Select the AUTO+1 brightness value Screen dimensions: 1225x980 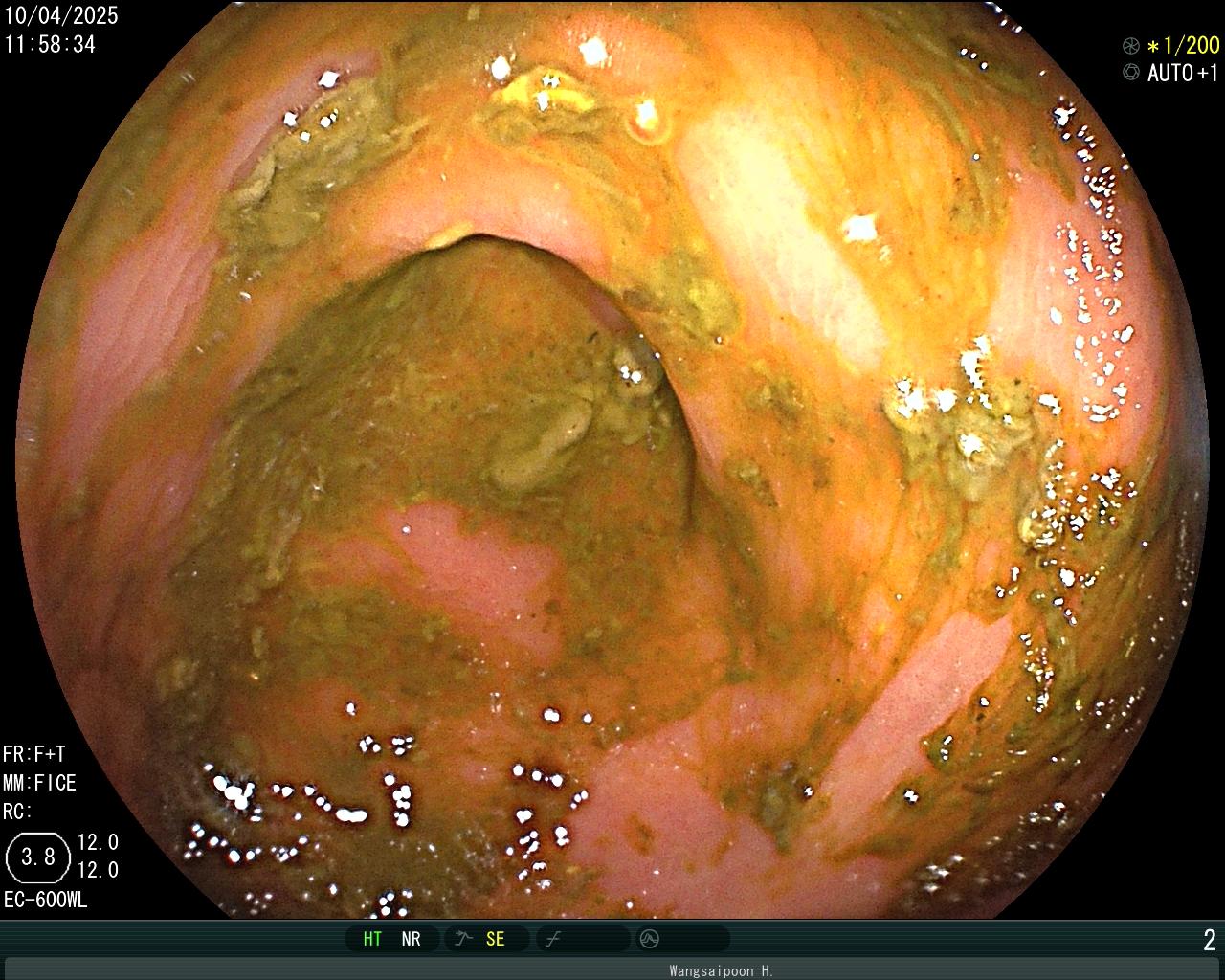coord(1183,73)
